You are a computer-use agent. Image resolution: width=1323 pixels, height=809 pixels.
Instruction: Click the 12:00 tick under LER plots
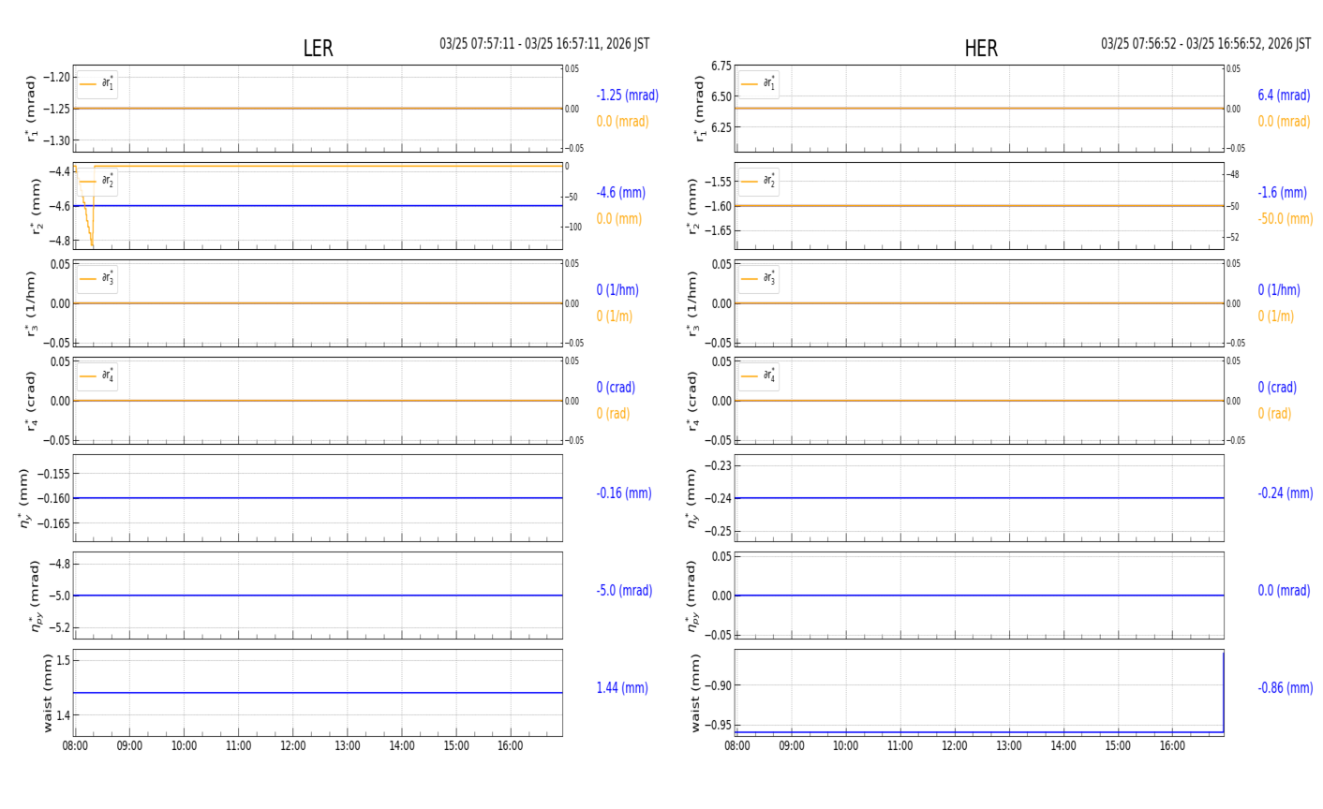(293, 746)
